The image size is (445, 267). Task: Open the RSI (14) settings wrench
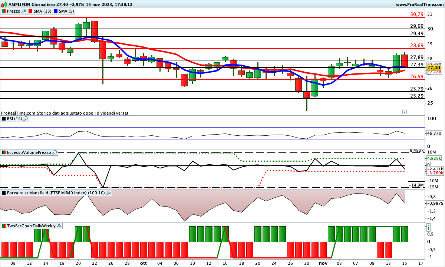point(26,119)
